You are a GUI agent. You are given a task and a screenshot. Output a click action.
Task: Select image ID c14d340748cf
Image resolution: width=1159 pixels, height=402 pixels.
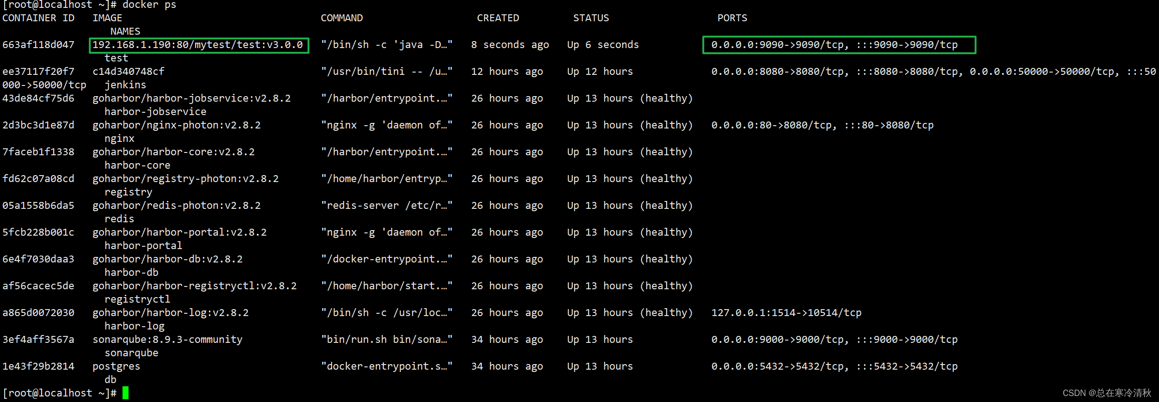click(129, 72)
